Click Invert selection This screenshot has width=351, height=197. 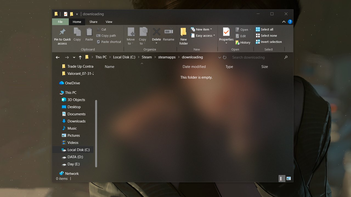point(269,42)
